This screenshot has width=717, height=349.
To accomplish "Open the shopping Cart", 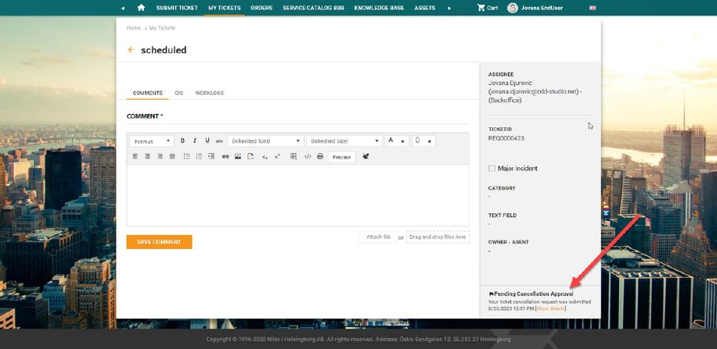I will click(487, 8).
